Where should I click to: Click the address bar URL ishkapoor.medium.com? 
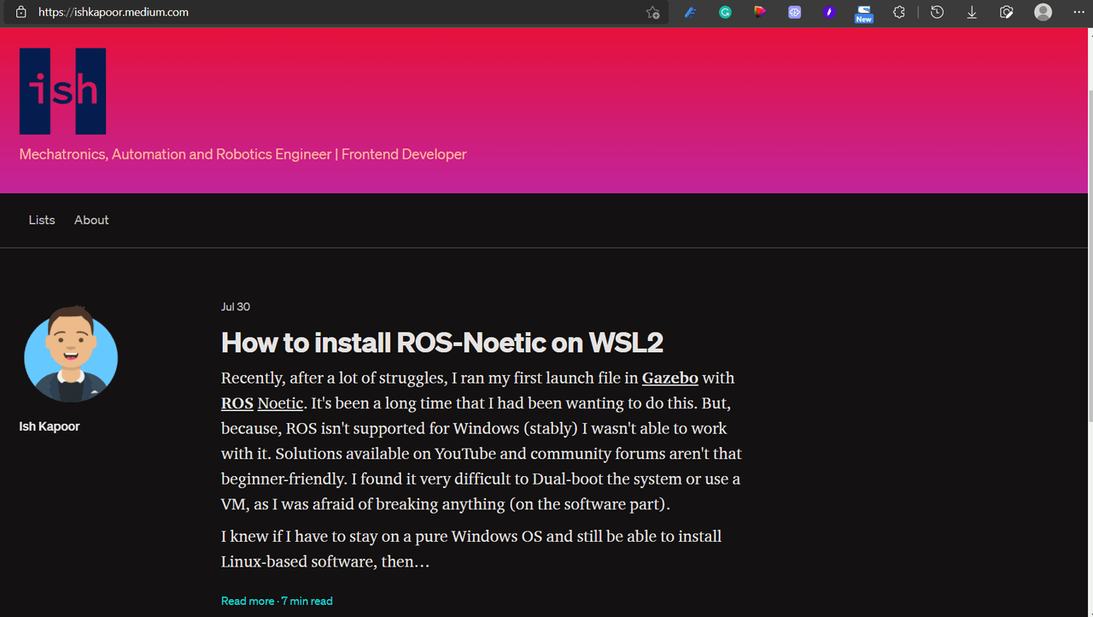(x=114, y=12)
